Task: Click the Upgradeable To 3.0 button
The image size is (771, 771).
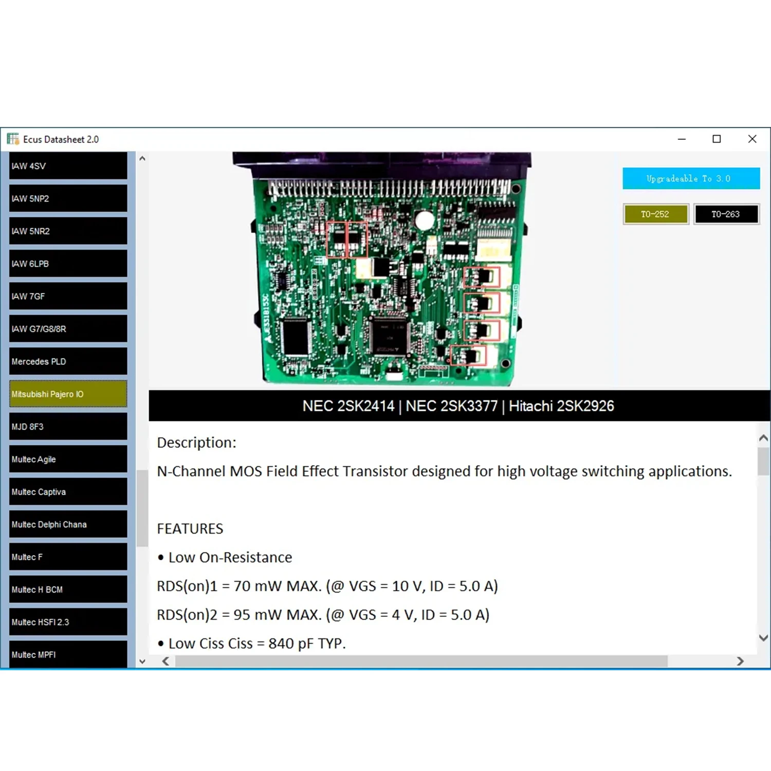Action: (x=691, y=178)
